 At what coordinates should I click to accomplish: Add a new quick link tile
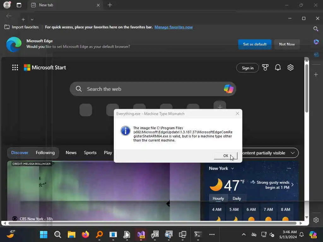(220, 107)
